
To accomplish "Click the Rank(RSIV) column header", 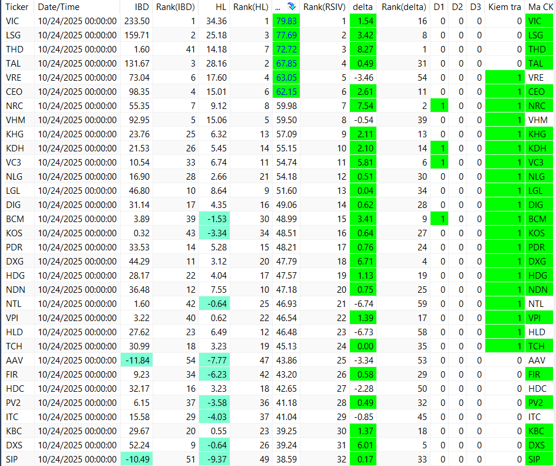I will [x=325, y=6].
